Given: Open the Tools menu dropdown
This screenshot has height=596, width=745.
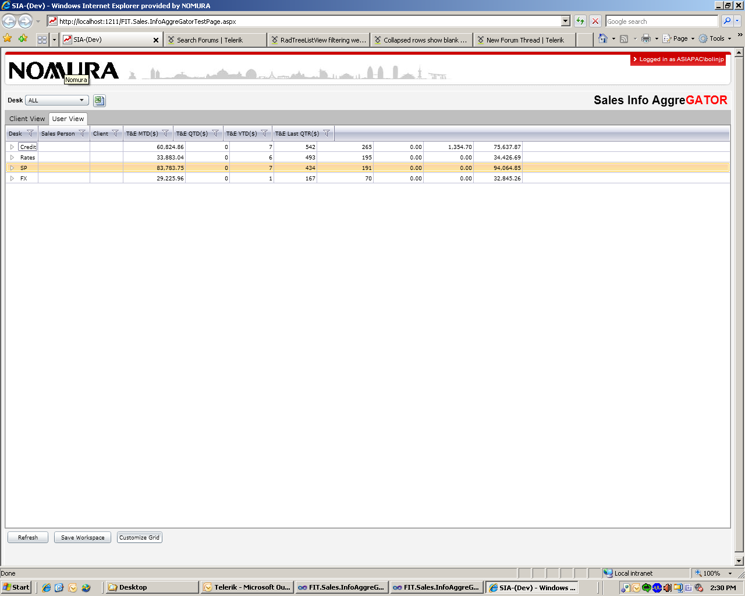Looking at the screenshot, I should [715, 38].
